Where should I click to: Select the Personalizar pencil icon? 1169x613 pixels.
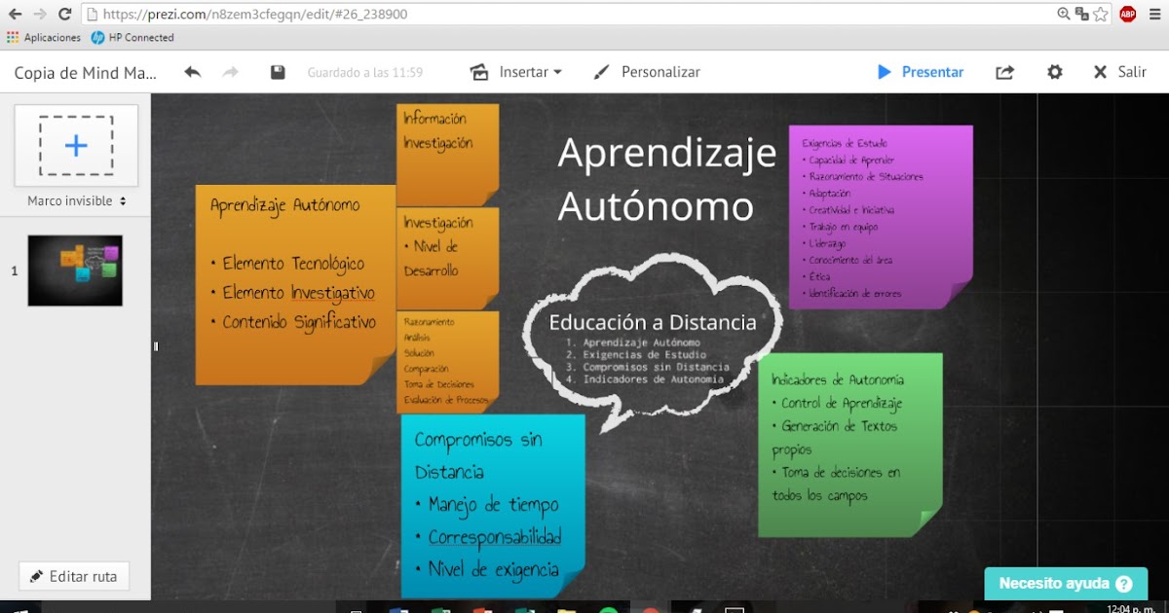click(x=599, y=71)
